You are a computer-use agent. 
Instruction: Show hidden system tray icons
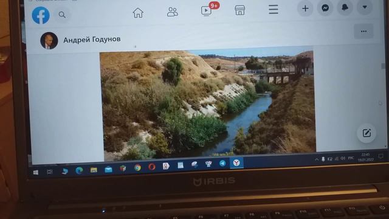pos(317,159)
